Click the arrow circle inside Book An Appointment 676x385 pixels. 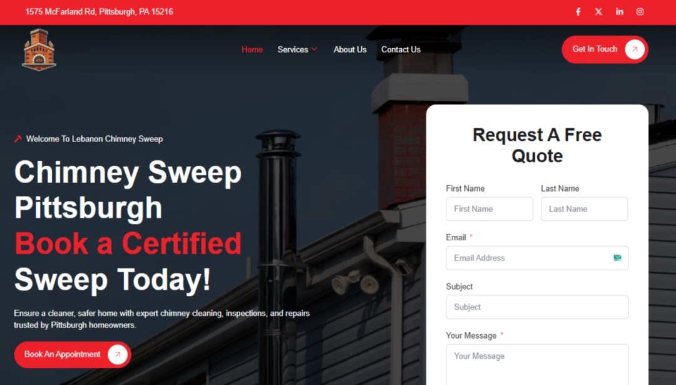(x=117, y=354)
